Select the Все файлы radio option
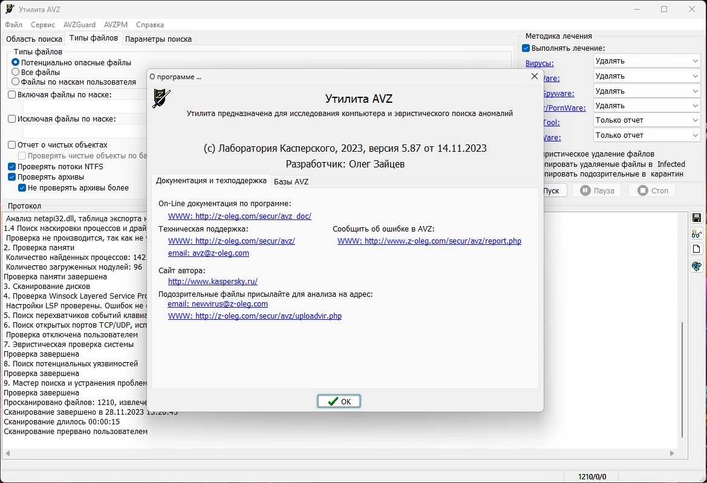This screenshot has height=483, width=707. coord(15,72)
